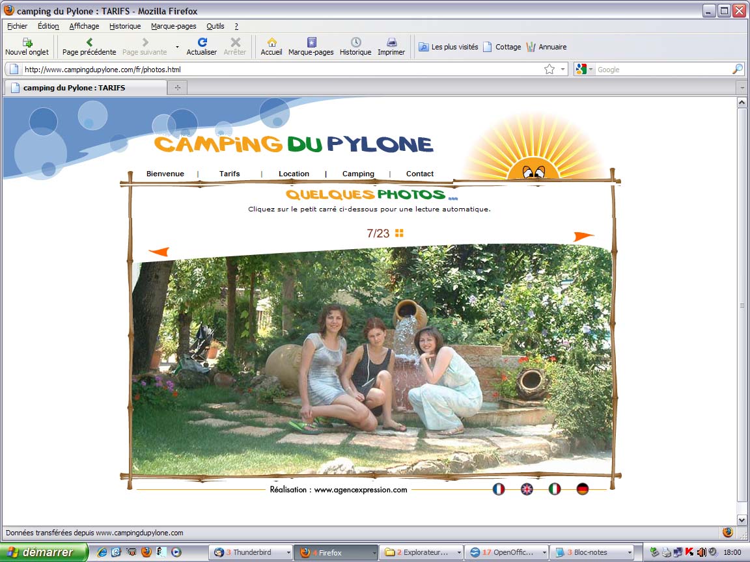Go to the Bienvenue page

165,174
